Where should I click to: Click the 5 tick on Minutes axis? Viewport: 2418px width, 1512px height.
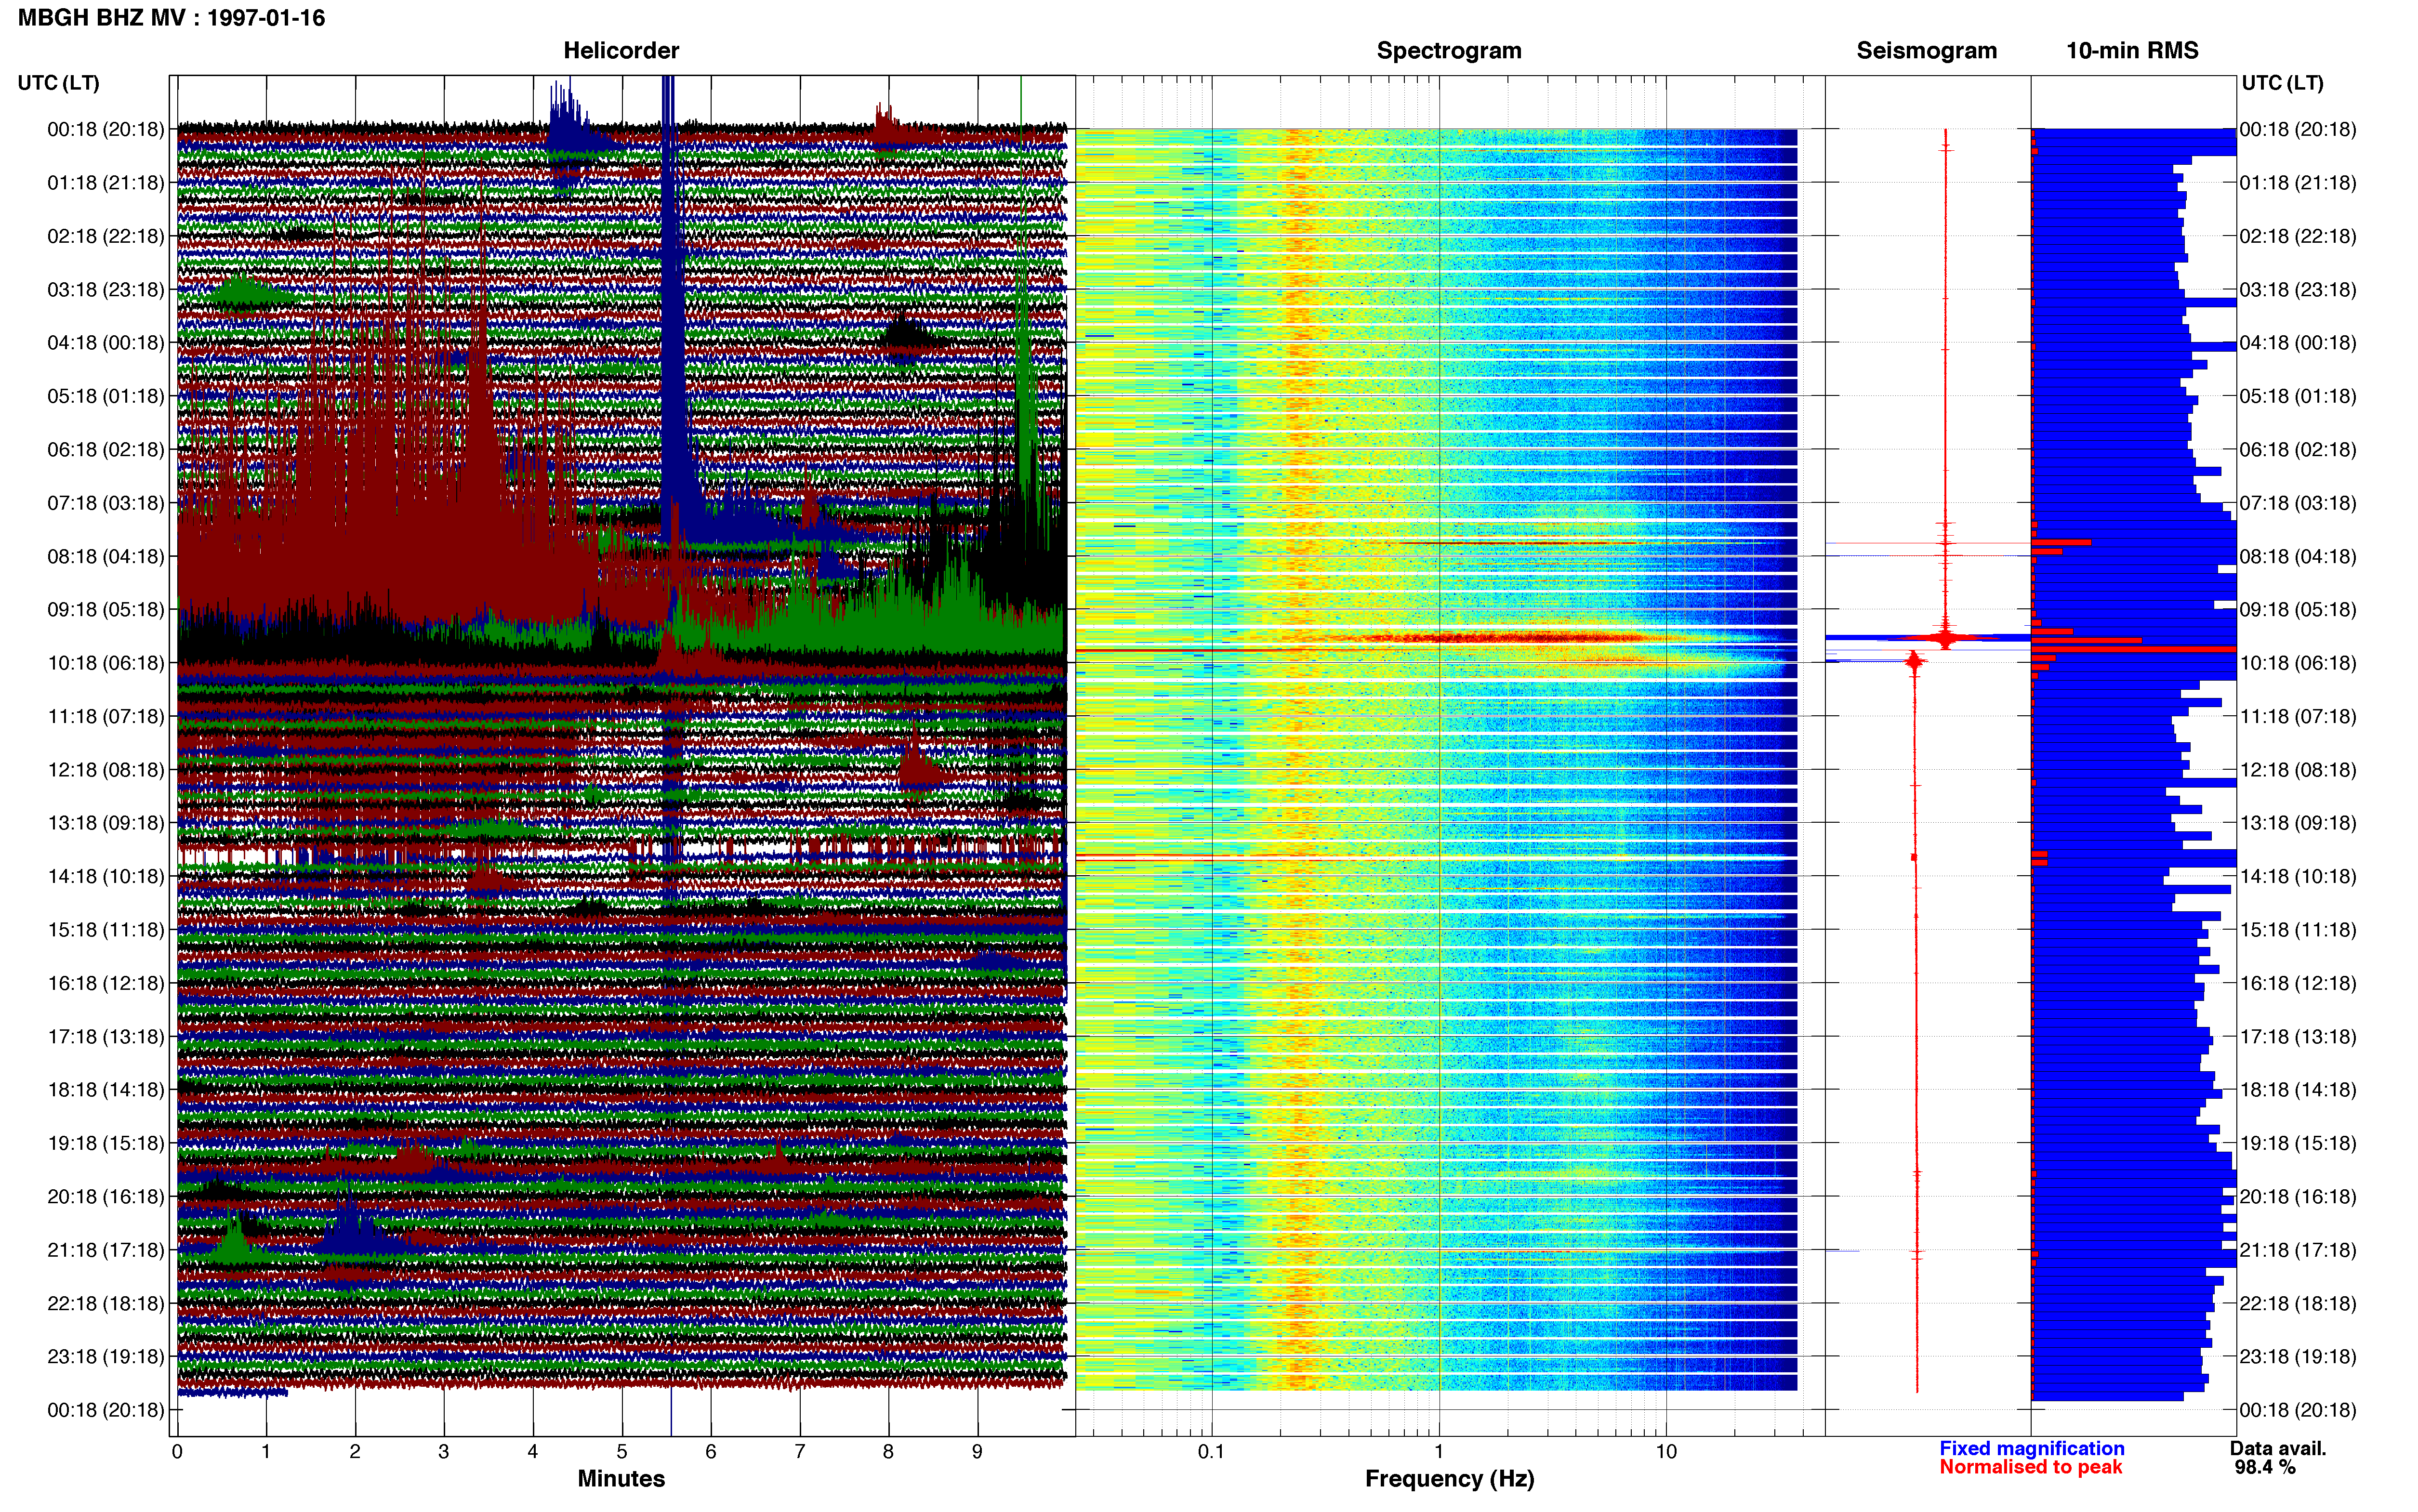pyautogui.click(x=622, y=1452)
